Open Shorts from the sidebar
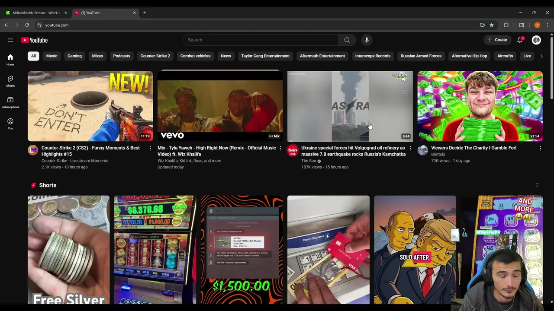This screenshot has width=554, height=311. [x=10, y=81]
